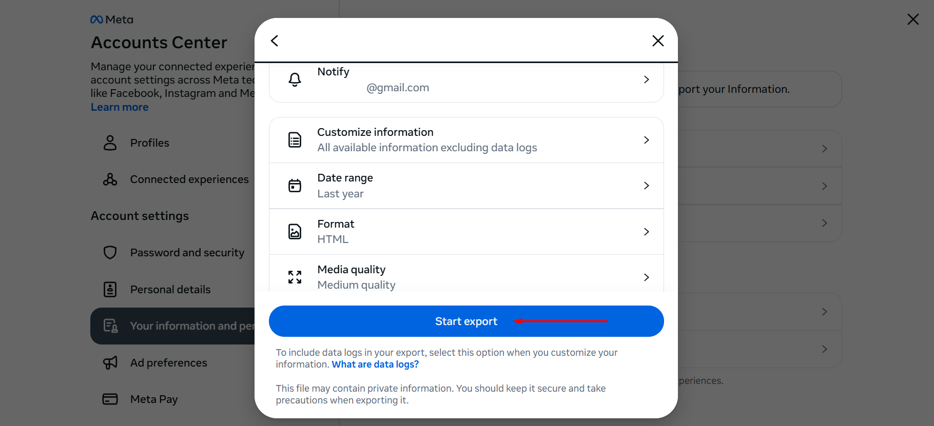Expand Customize information chevron

(646, 140)
